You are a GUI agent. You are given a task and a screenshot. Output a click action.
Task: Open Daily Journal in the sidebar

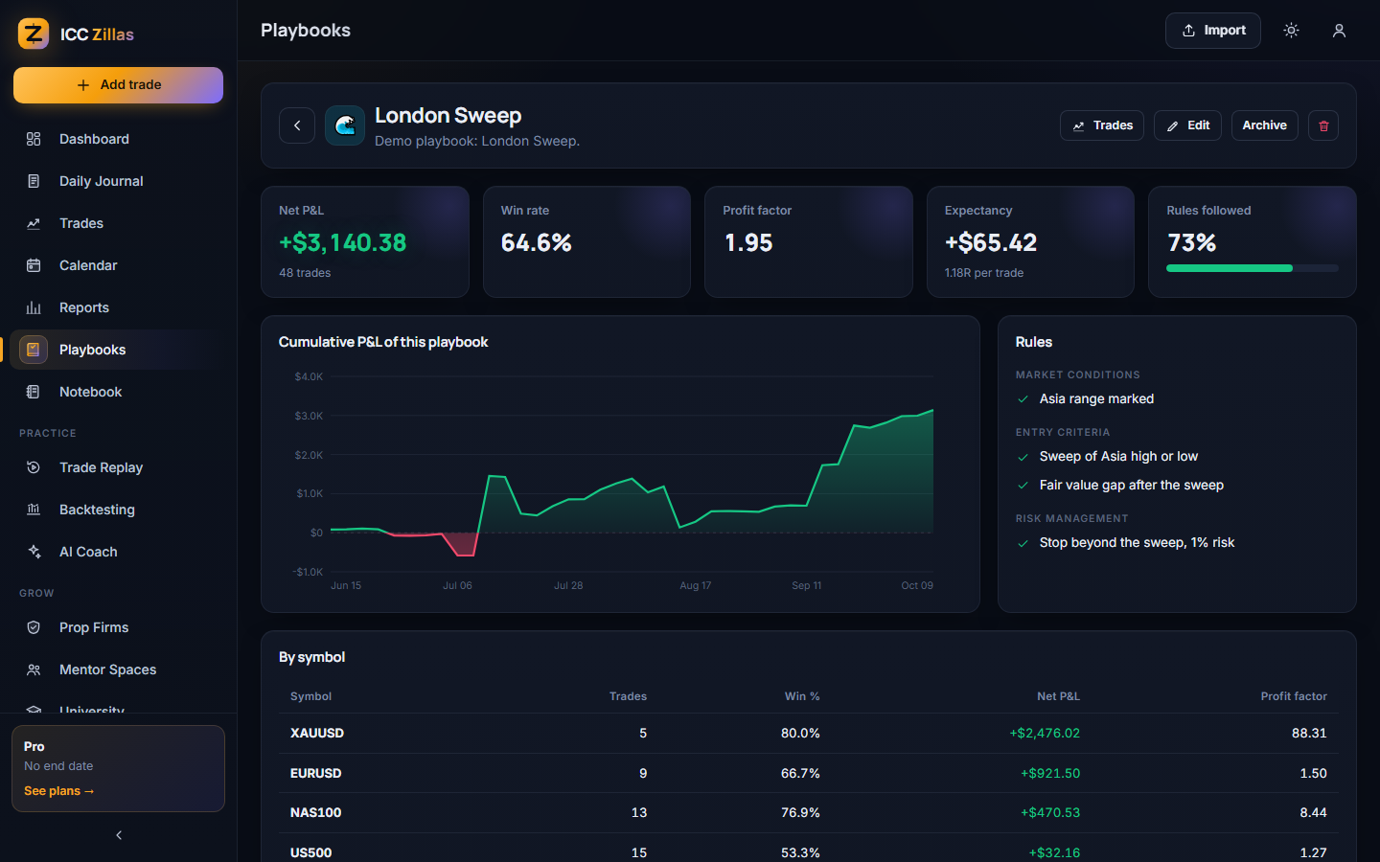click(118, 181)
